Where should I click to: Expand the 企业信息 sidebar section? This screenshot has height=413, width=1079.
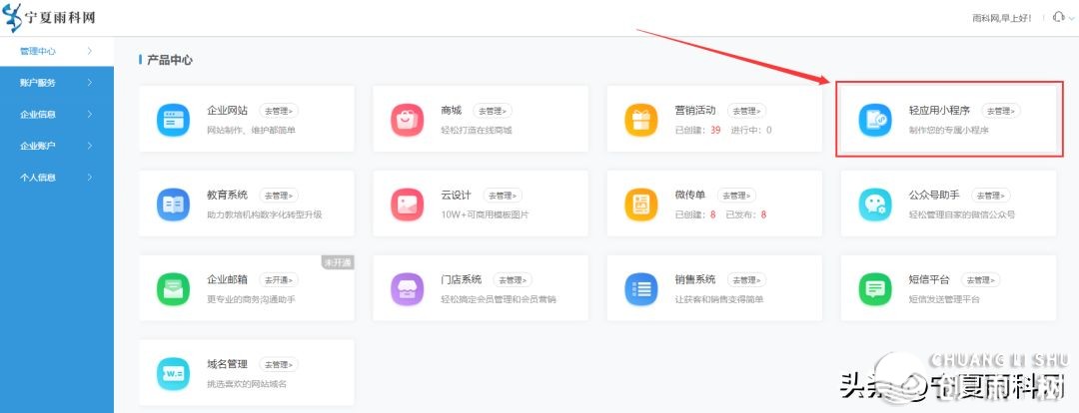point(56,115)
